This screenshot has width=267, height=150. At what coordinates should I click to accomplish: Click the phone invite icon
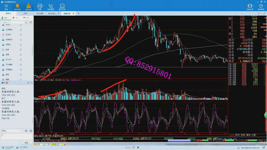coord(51,7)
